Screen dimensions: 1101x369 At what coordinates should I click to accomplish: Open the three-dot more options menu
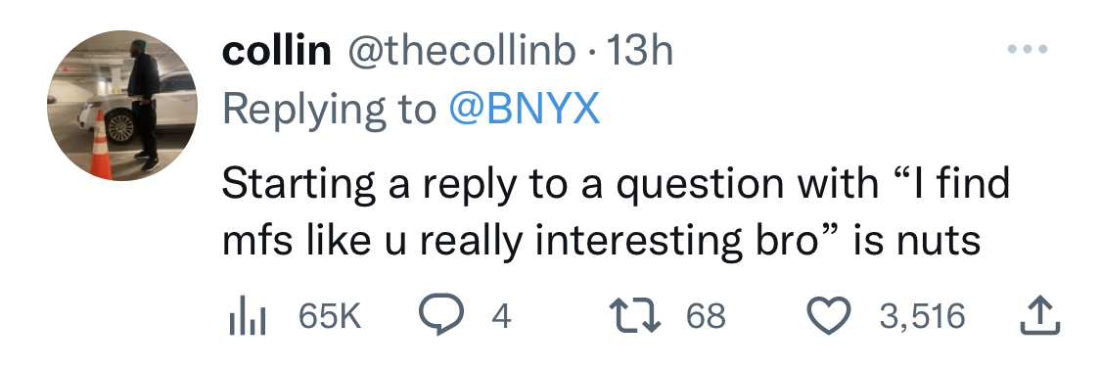click(1028, 49)
